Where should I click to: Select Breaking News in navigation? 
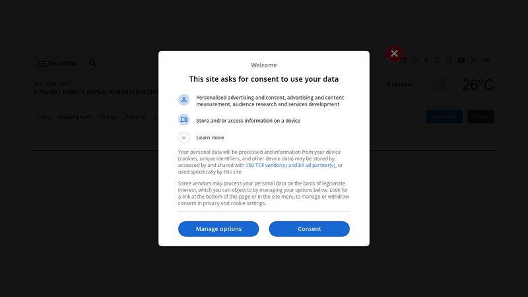[x=75, y=117]
